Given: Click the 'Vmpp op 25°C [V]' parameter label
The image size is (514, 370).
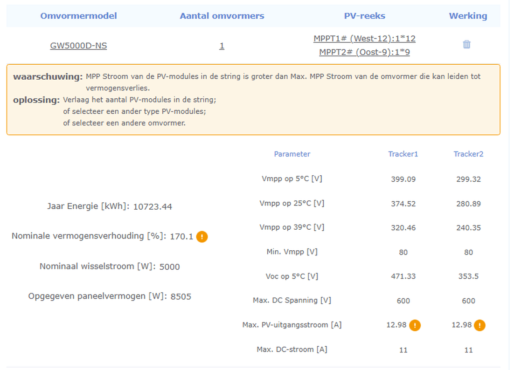Looking at the screenshot, I should [x=292, y=203].
